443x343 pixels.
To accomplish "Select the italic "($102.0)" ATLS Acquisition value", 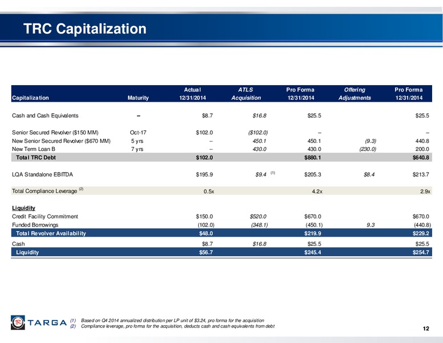I will point(258,133).
